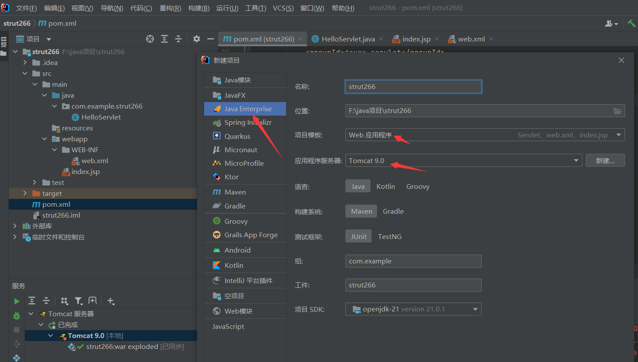Click the debug bug icon in services
The image size is (638, 362).
(x=17, y=316)
